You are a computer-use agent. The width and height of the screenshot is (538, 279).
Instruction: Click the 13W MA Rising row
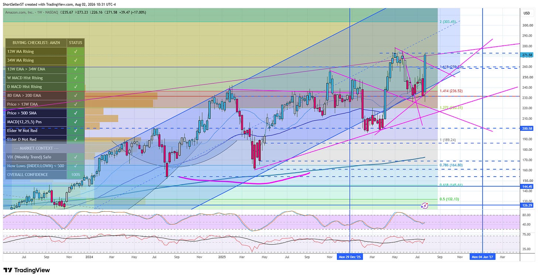(x=45, y=51)
